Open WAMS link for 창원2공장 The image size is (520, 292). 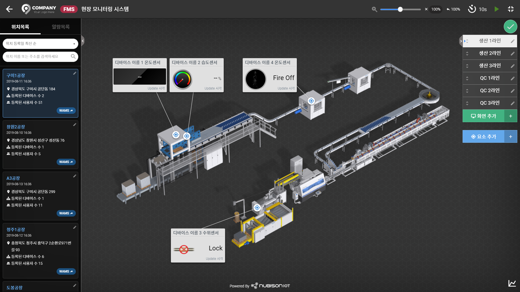(x=66, y=162)
